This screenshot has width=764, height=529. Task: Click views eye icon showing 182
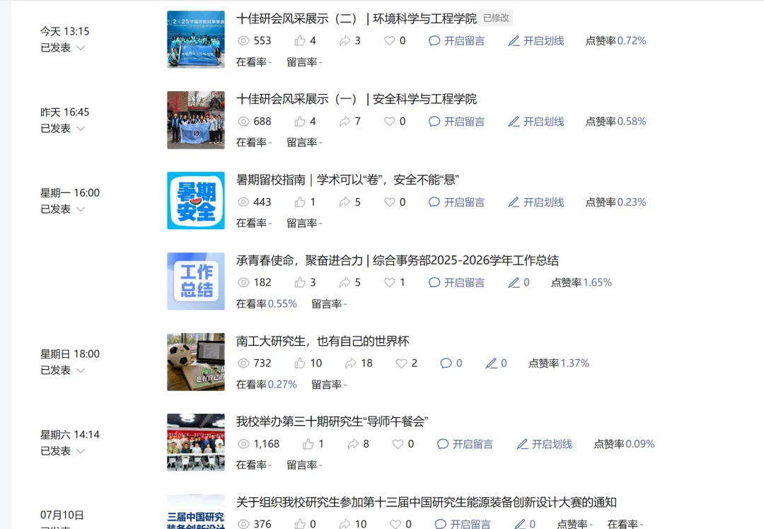(x=243, y=282)
